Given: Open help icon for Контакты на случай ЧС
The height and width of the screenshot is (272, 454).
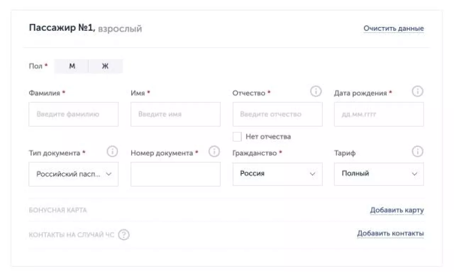Looking at the screenshot, I should click(124, 235).
